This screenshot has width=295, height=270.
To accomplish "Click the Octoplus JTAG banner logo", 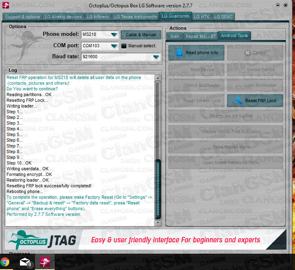I will 42,240.
